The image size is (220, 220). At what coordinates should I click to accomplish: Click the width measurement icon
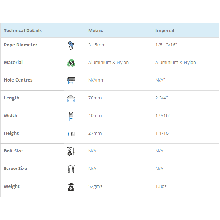(x=71, y=116)
